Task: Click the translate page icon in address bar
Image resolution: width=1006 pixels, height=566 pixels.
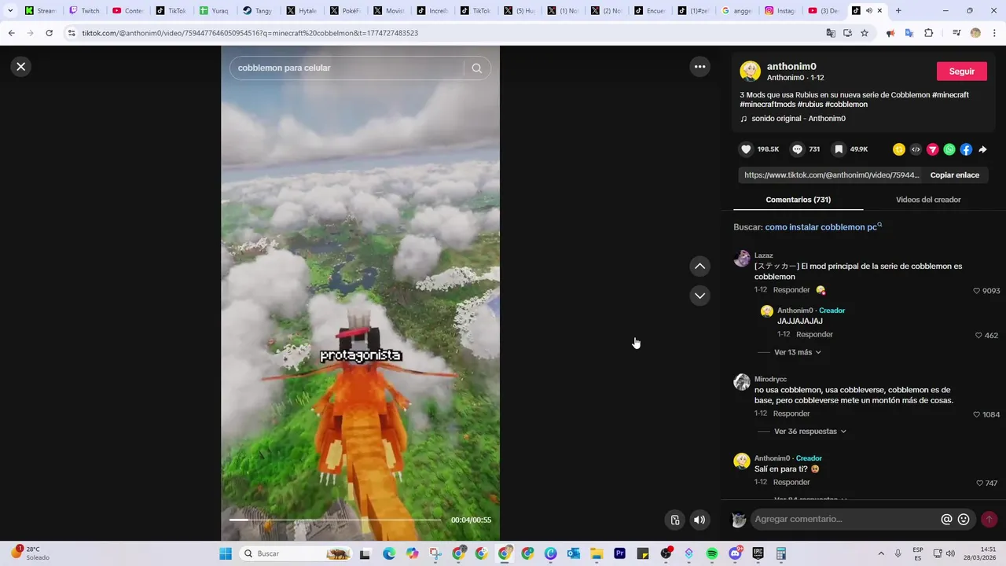Action: coord(831,33)
